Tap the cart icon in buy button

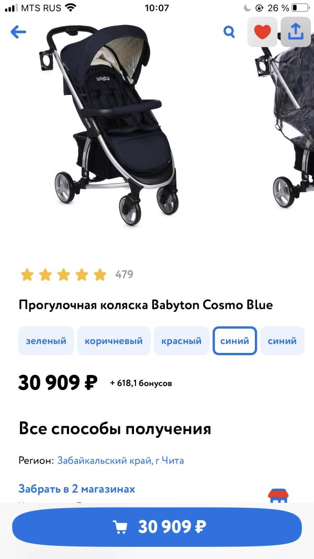pos(120,526)
